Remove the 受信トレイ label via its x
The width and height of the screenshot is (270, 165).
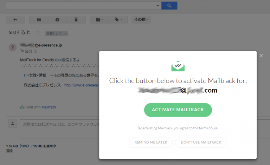click(66, 33)
